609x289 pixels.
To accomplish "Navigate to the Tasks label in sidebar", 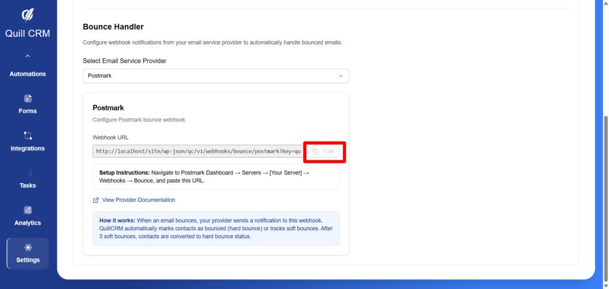I will [x=27, y=186].
